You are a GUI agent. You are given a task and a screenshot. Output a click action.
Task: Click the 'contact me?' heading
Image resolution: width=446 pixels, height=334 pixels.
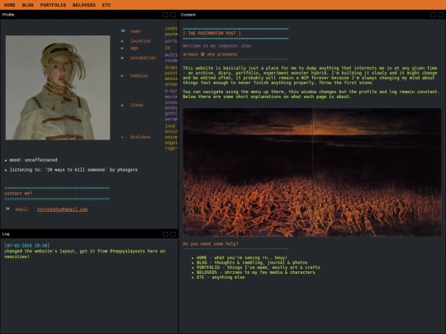18,194
